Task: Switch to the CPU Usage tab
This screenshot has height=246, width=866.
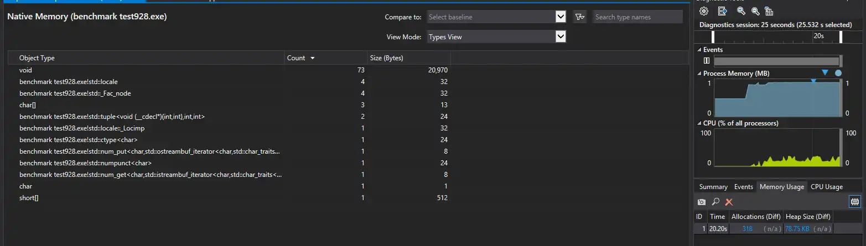Action: click(826, 187)
